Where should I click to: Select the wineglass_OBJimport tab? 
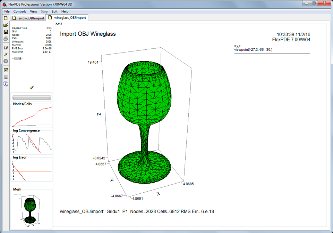67,18
